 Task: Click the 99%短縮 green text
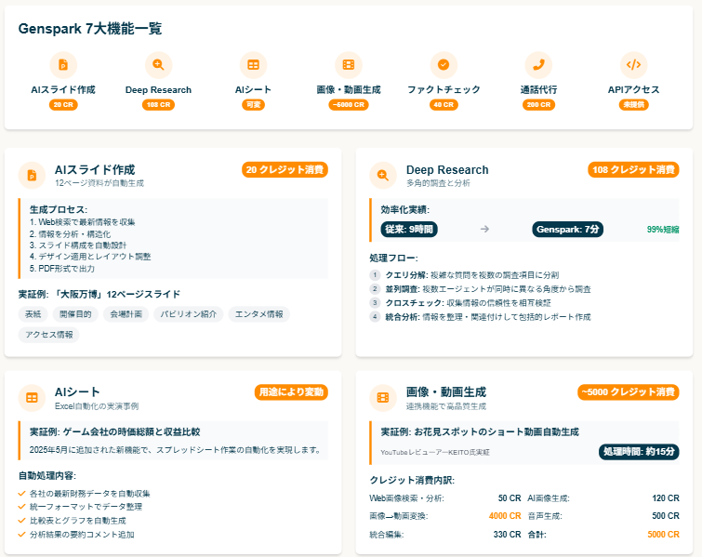[663, 230]
